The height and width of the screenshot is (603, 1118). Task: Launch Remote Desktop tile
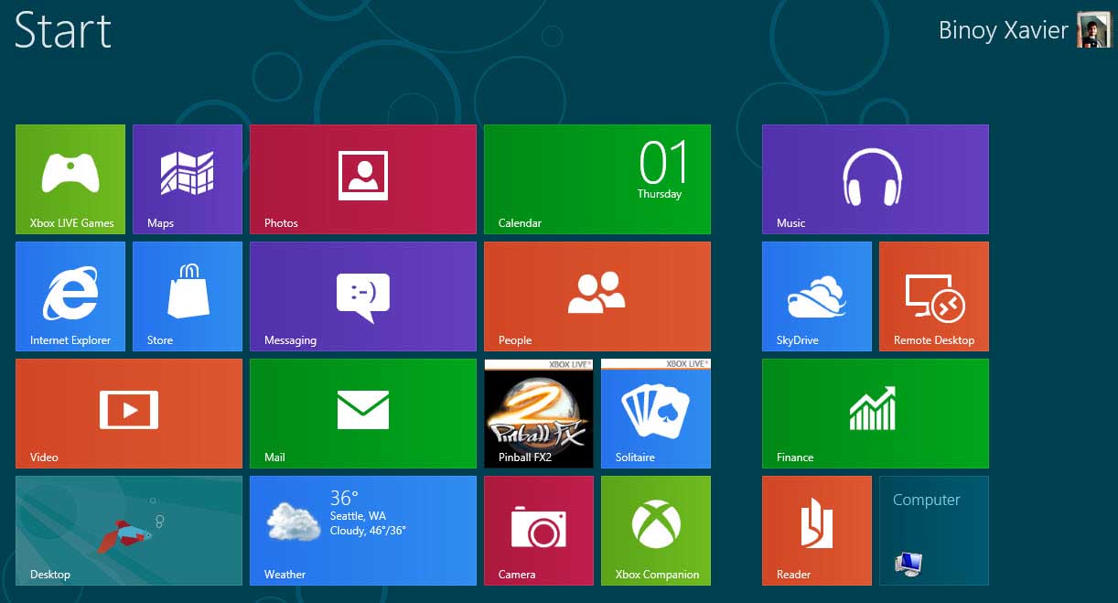(x=934, y=296)
